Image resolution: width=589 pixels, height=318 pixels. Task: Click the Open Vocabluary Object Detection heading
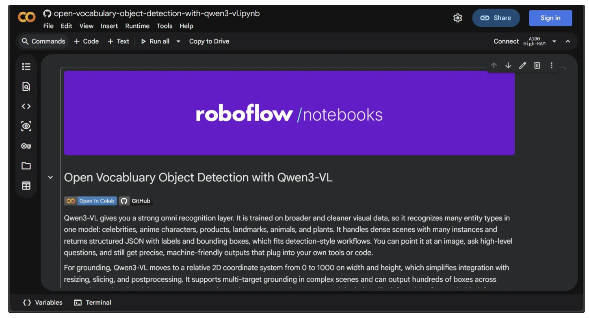pos(198,177)
